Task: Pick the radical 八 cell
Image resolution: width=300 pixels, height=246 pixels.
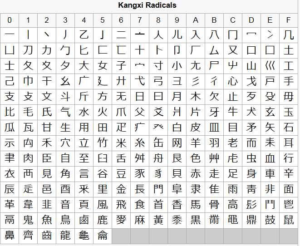Action: pyautogui.click(x=214, y=35)
